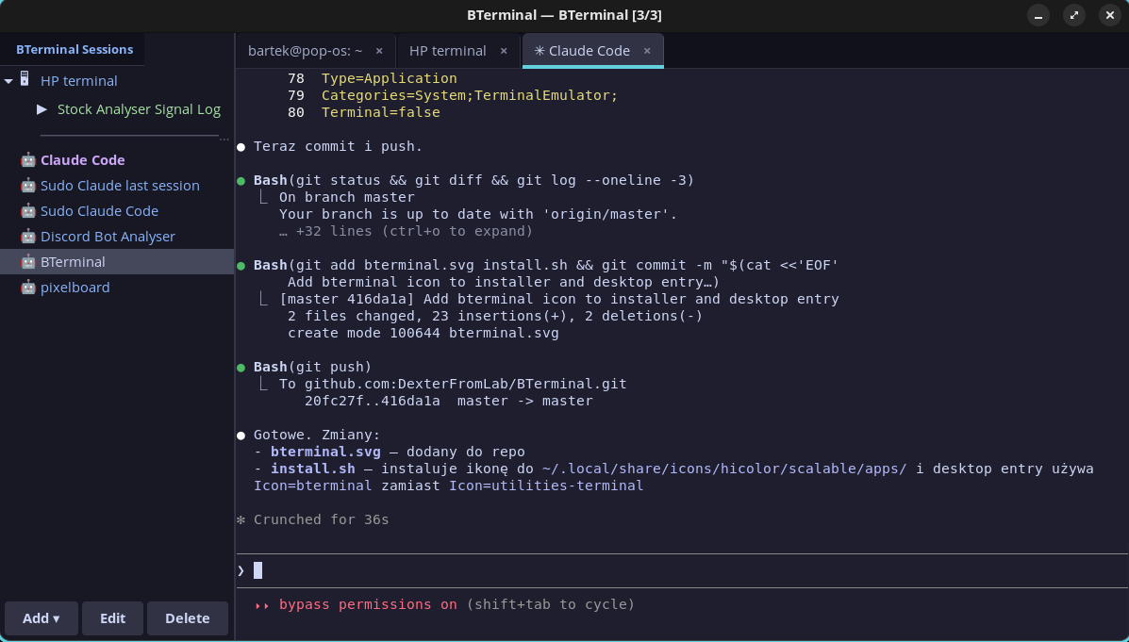Image resolution: width=1129 pixels, height=642 pixels.
Task: Click the BTerminal session robot icon
Action: [x=28, y=261]
